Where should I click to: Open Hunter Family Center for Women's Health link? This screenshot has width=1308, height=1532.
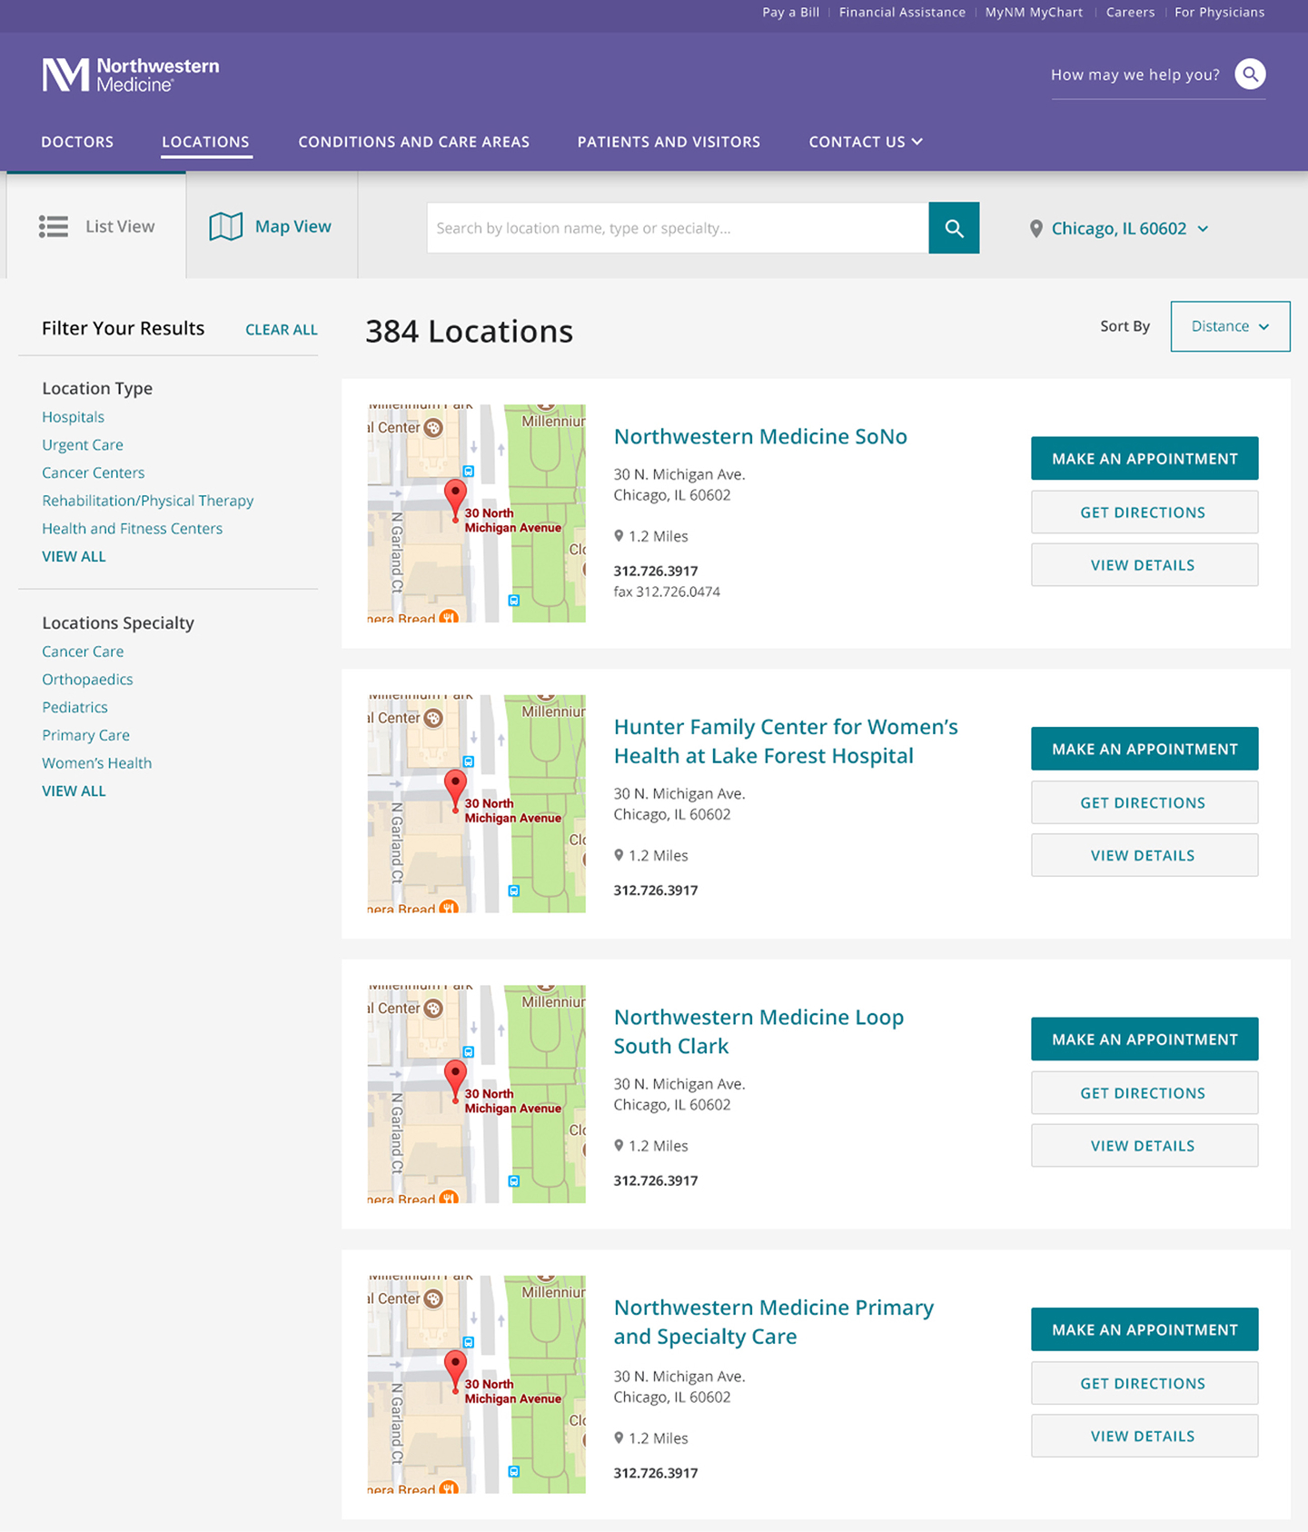tap(786, 741)
